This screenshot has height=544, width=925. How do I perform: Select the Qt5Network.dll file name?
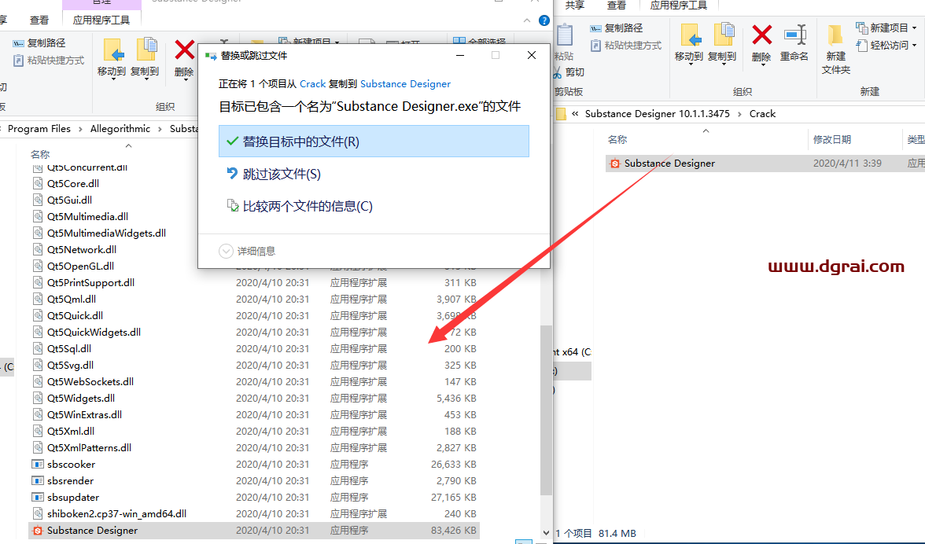(x=82, y=249)
